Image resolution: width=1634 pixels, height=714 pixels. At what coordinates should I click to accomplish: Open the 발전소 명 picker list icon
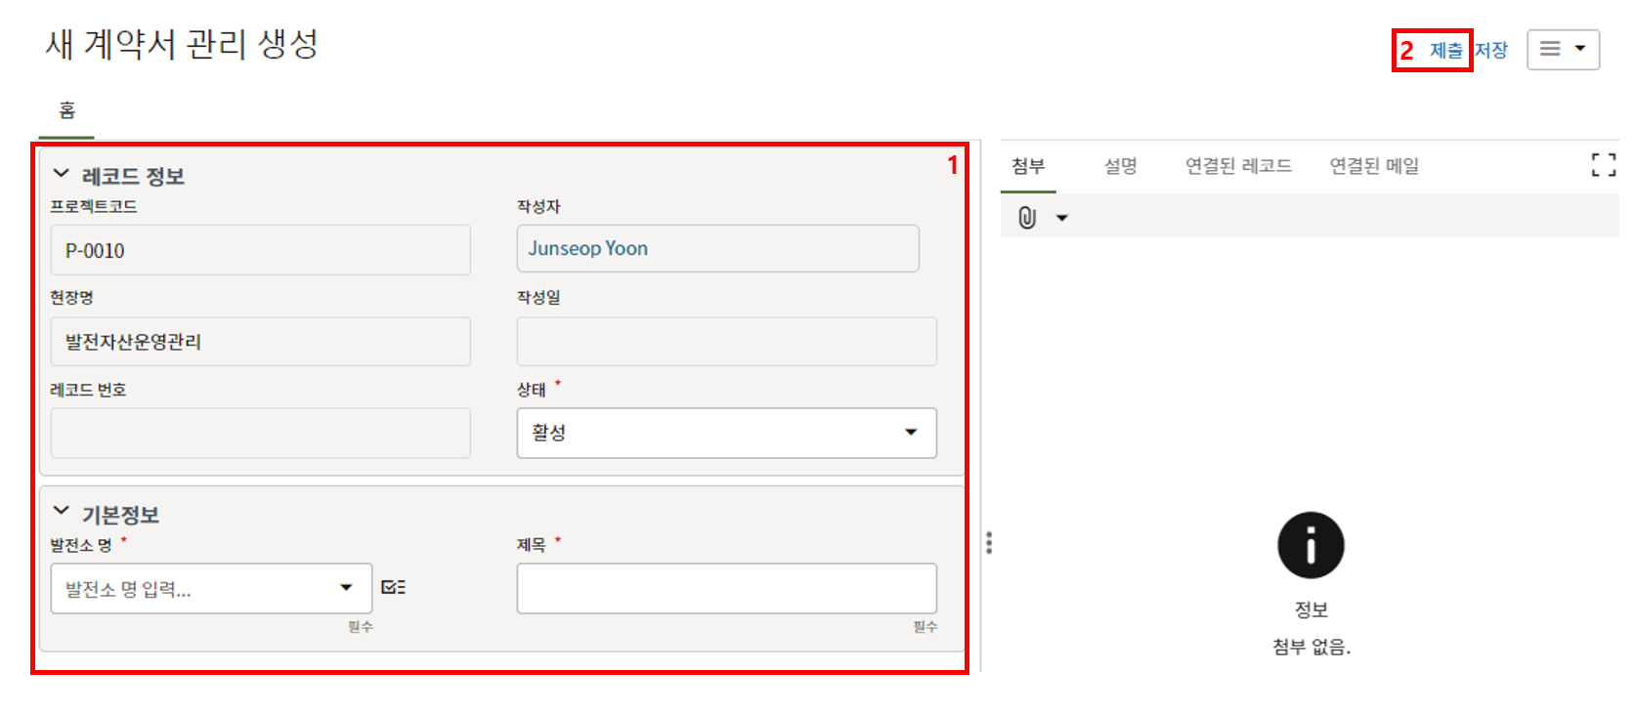(x=393, y=587)
